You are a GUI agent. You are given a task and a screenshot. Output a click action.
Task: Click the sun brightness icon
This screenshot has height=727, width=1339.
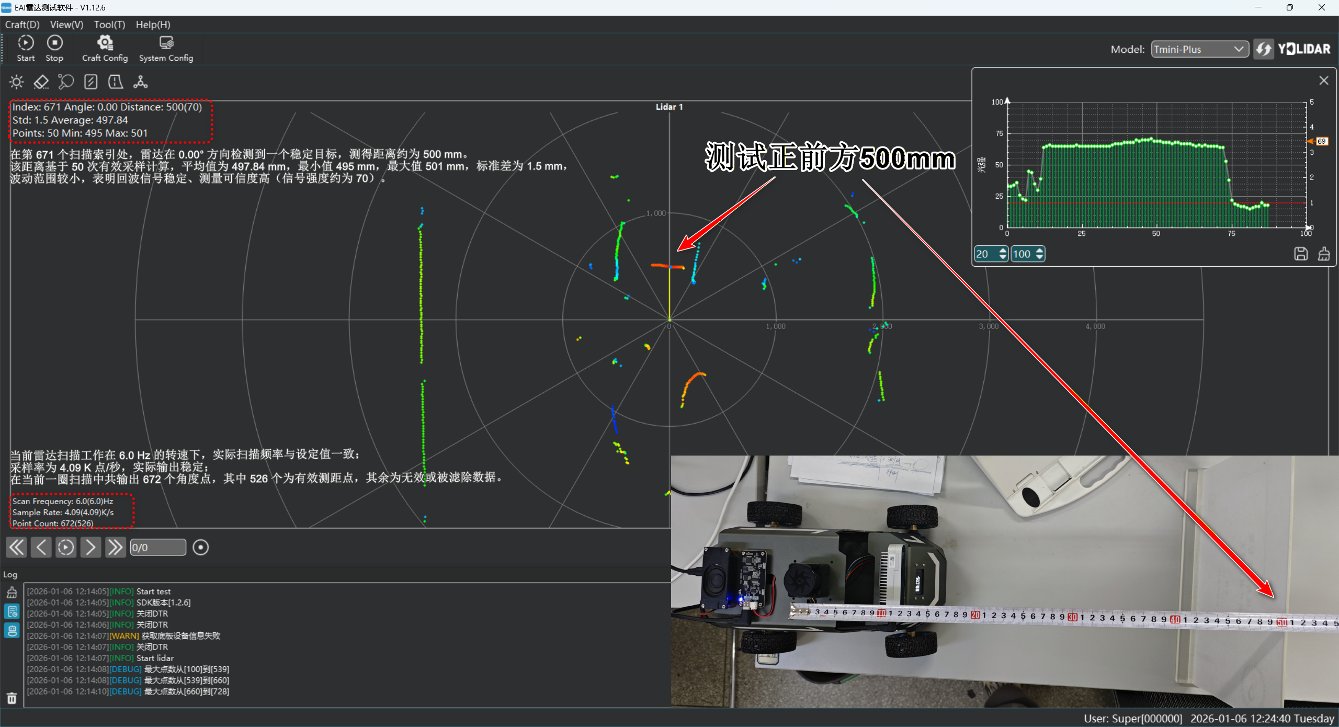point(17,82)
